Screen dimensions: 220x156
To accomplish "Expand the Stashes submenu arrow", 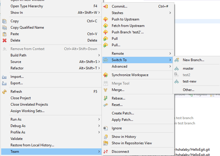I will [x=170, y=13].
